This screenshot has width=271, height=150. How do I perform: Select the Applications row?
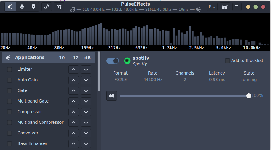coord(49,58)
